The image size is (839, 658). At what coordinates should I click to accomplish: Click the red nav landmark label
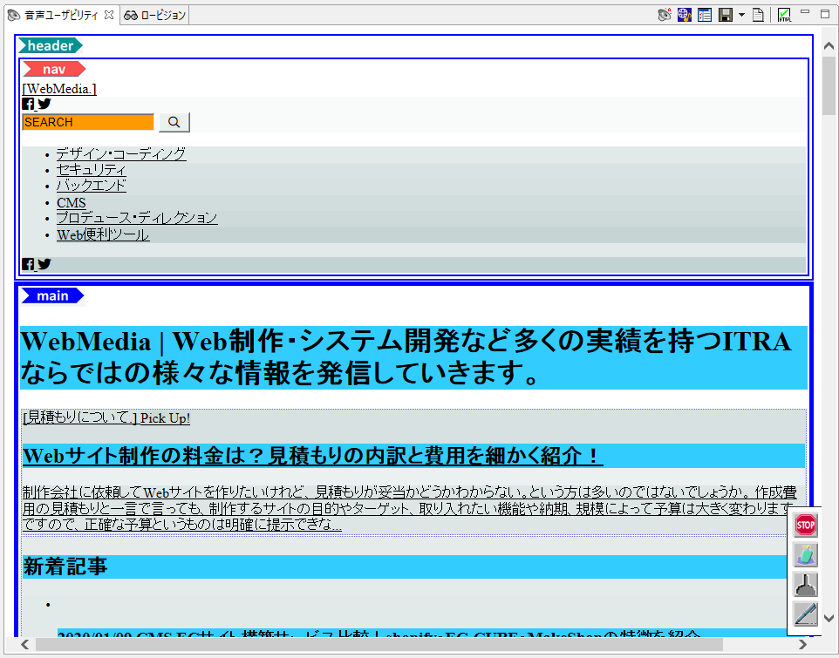coord(54,69)
